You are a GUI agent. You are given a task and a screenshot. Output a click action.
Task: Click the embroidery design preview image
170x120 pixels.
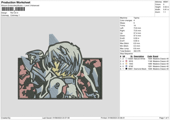pos(60,67)
